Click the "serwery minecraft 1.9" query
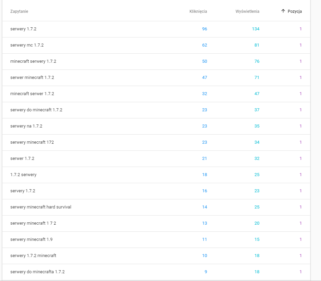This screenshot has width=321, height=281. point(31,240)
